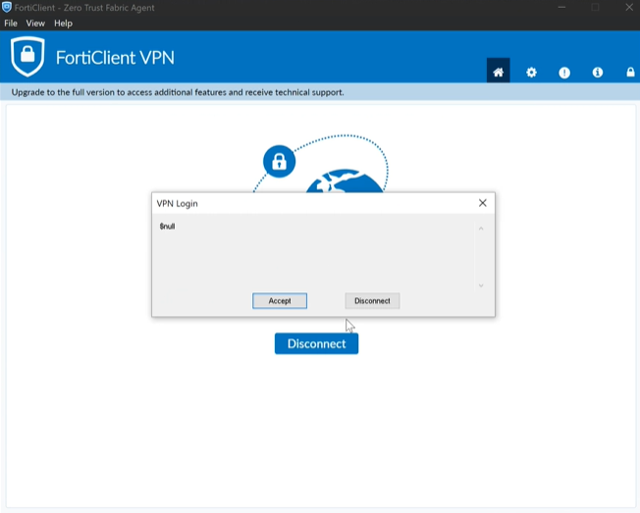Click the dialog scrollbar down arrow

[481, 285]
